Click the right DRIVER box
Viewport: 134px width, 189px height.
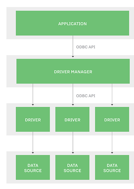pyautogui.click(x=112, y=119)
